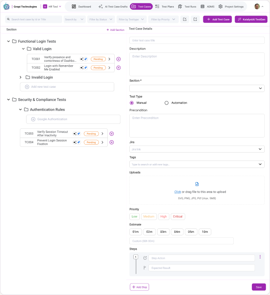Open TC003 details chevron
The image size is (270, 295).
click(102, 134)
